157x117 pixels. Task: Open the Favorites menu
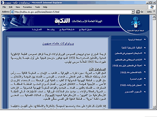pos(27,7)
